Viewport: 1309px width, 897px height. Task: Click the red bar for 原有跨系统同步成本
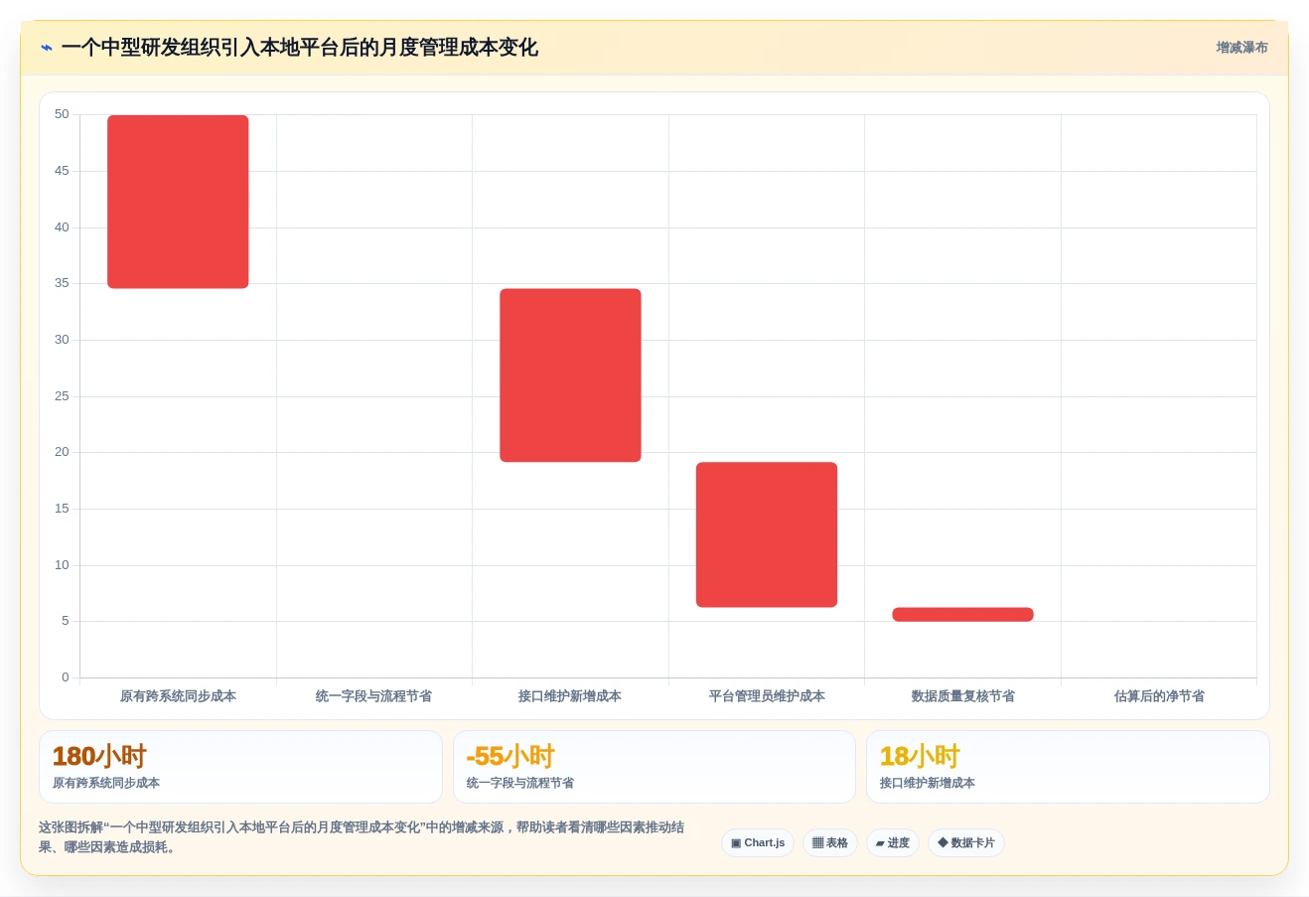point(178,202)
